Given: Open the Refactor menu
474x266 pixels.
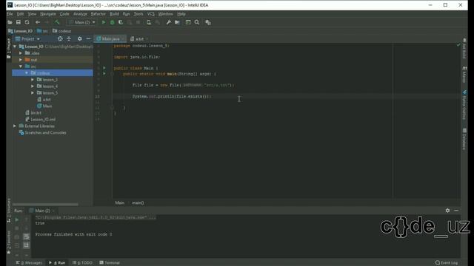Looking at the screenshot, I should [x=99, y=14].
